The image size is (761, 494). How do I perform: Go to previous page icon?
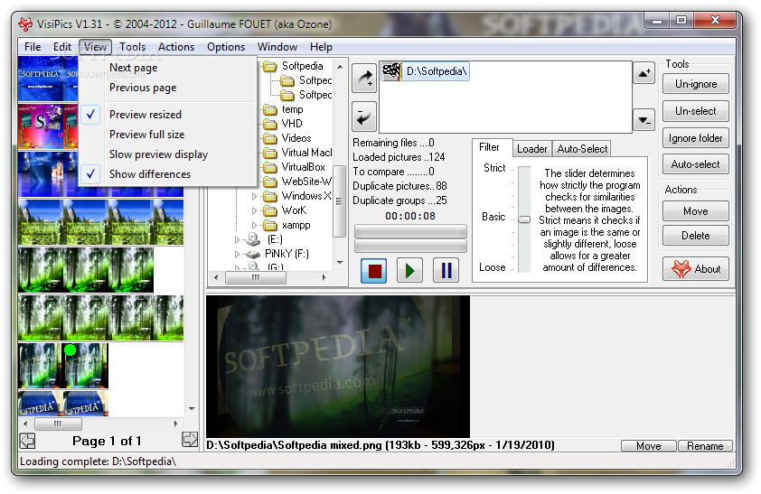(28, 441)
